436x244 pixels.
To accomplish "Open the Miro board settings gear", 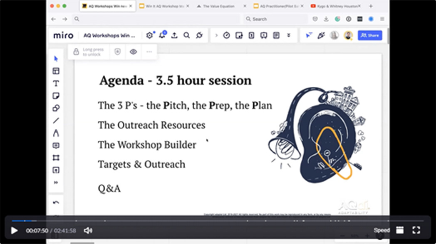I will (149, 35).
